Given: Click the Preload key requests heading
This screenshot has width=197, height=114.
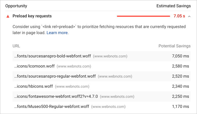Looking at the screenshot, I should [32, 16].
